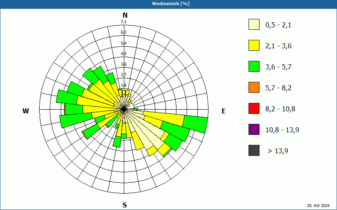Click the 10,8 - 13,9 purple swatch
This screenshot has height=210, width=337.
click(x=254, y=129)
